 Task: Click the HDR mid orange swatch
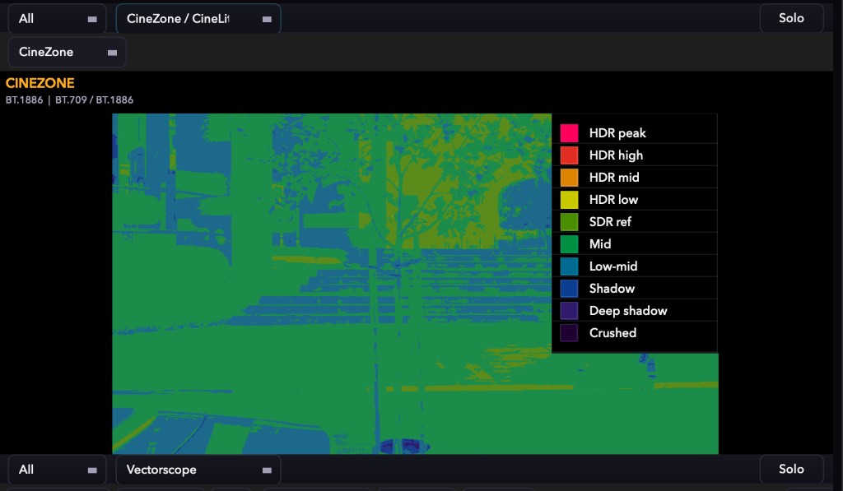pyautogui.click(x=569, y=178)
